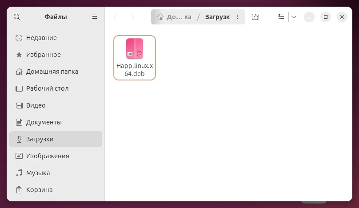Click the back navigation arrow
Screen dimensions: 359x208
click(x=115, y=17)
